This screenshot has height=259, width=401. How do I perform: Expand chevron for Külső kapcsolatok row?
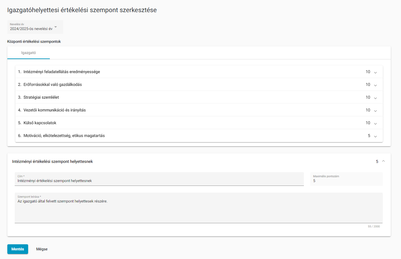[x=375, y=123]
